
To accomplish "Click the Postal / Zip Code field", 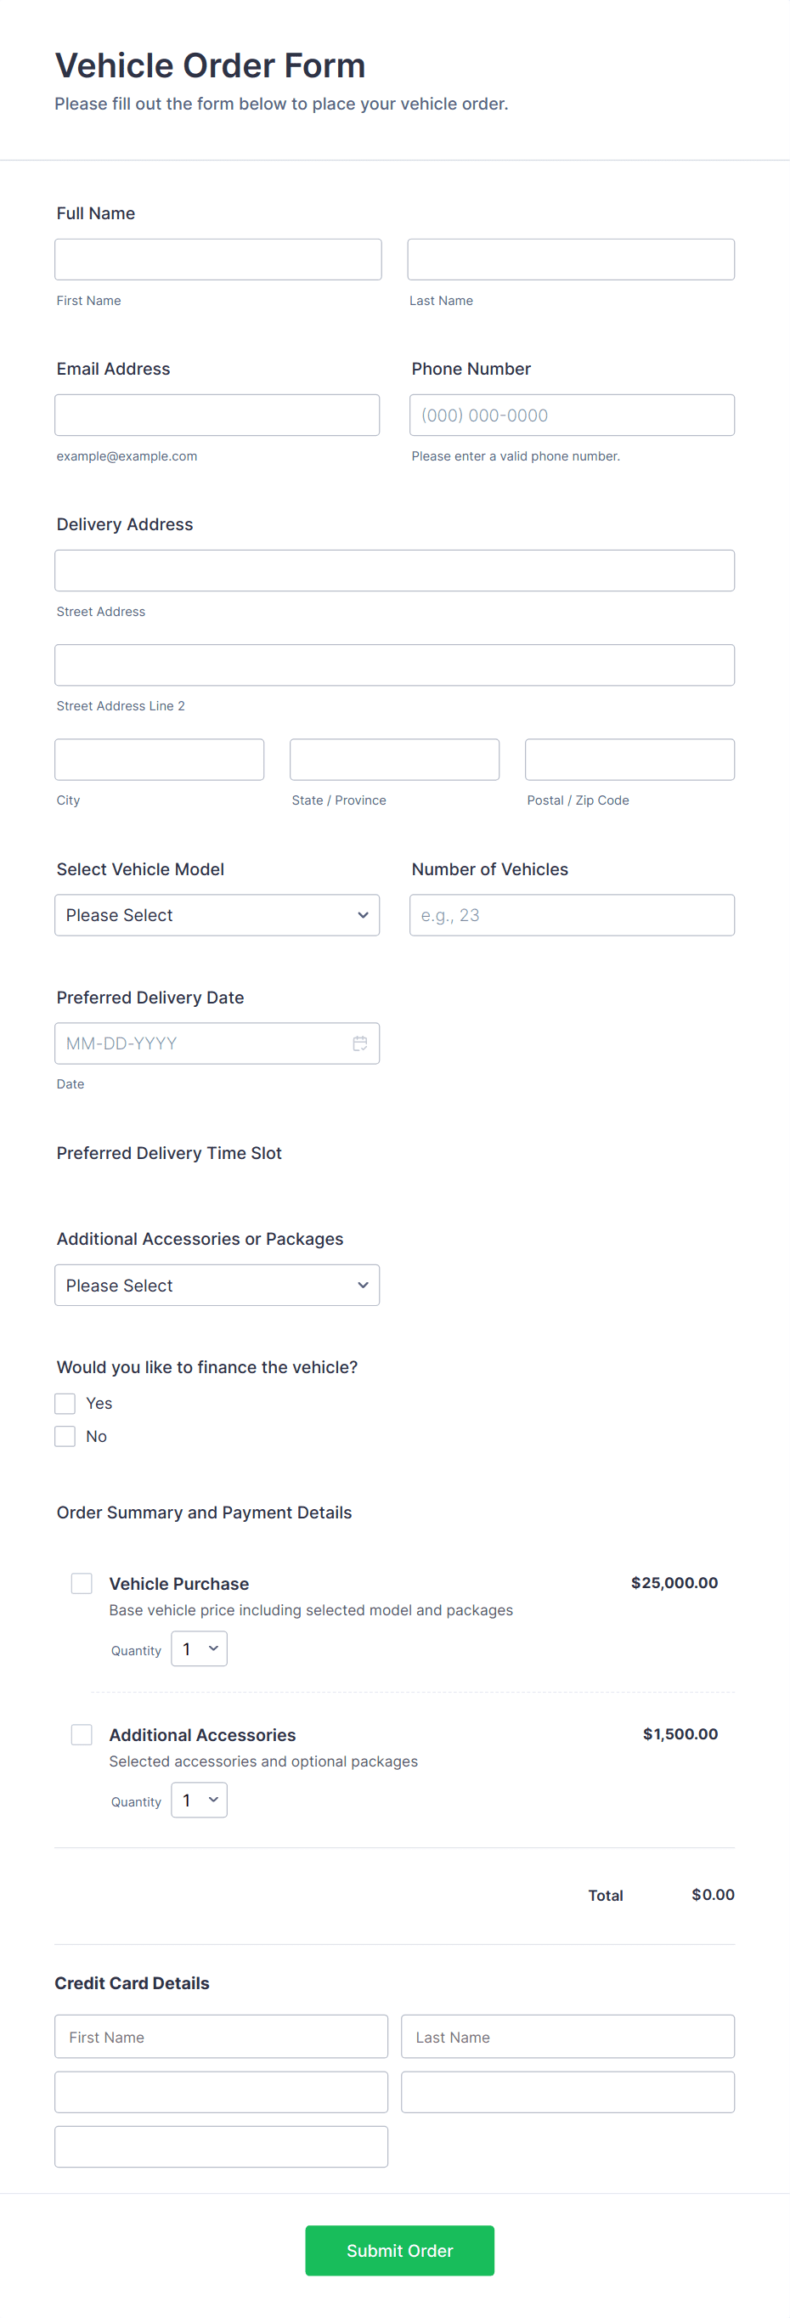I will pyautogui.click(x=629, y=759).
